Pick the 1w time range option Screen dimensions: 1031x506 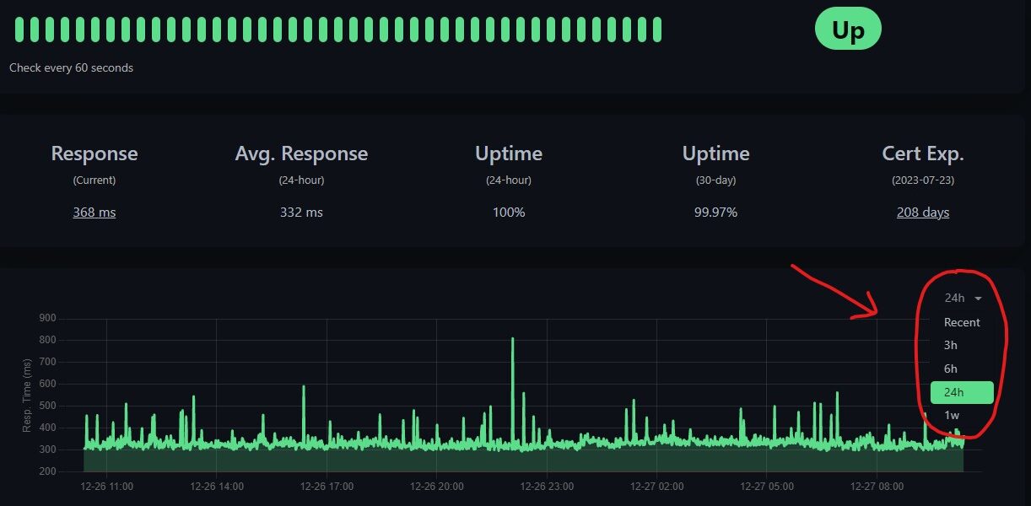point(952,415)
